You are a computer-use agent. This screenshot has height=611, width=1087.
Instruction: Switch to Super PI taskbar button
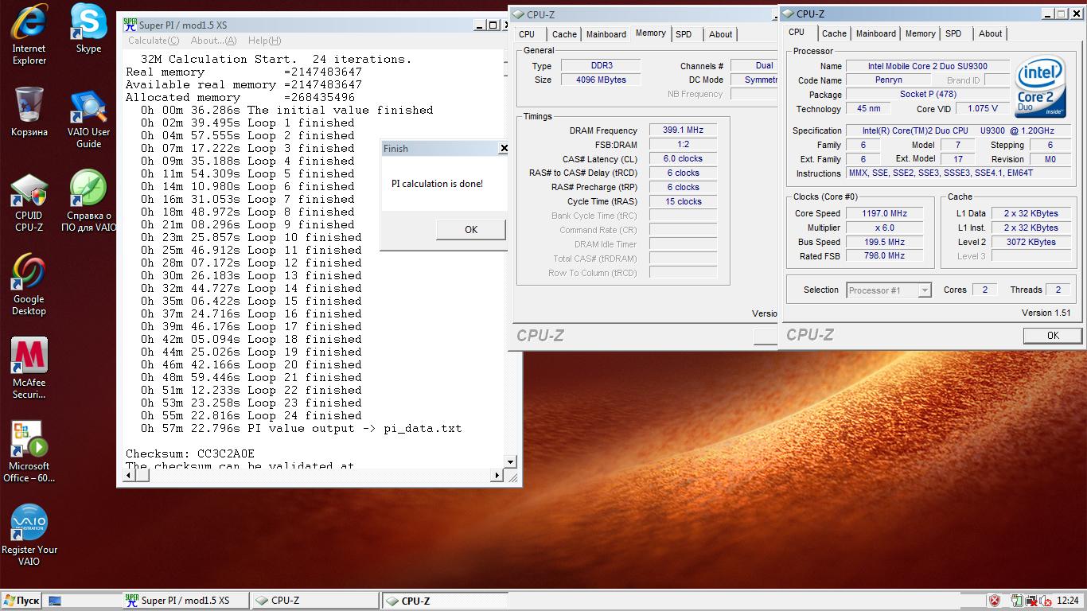[185, 601]
